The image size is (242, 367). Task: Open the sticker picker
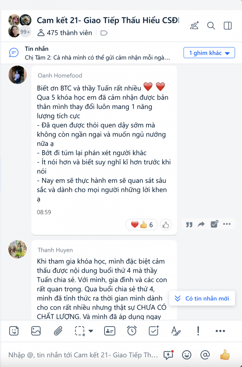click(14, 331)
